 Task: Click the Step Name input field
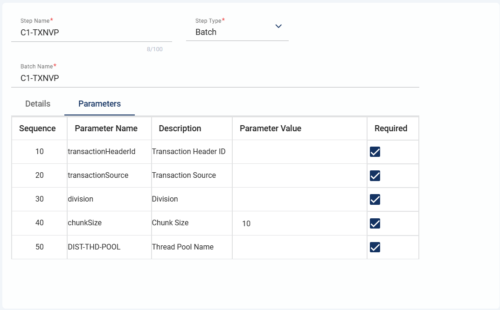(x=91, y=32)
